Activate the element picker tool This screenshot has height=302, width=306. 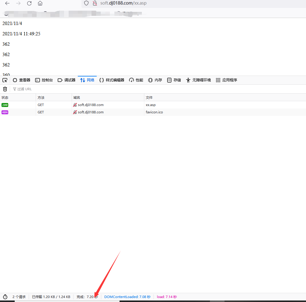(x=5, y=80)
